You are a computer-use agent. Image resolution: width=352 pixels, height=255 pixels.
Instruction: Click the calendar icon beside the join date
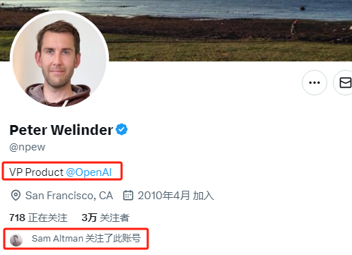[128, 196]
